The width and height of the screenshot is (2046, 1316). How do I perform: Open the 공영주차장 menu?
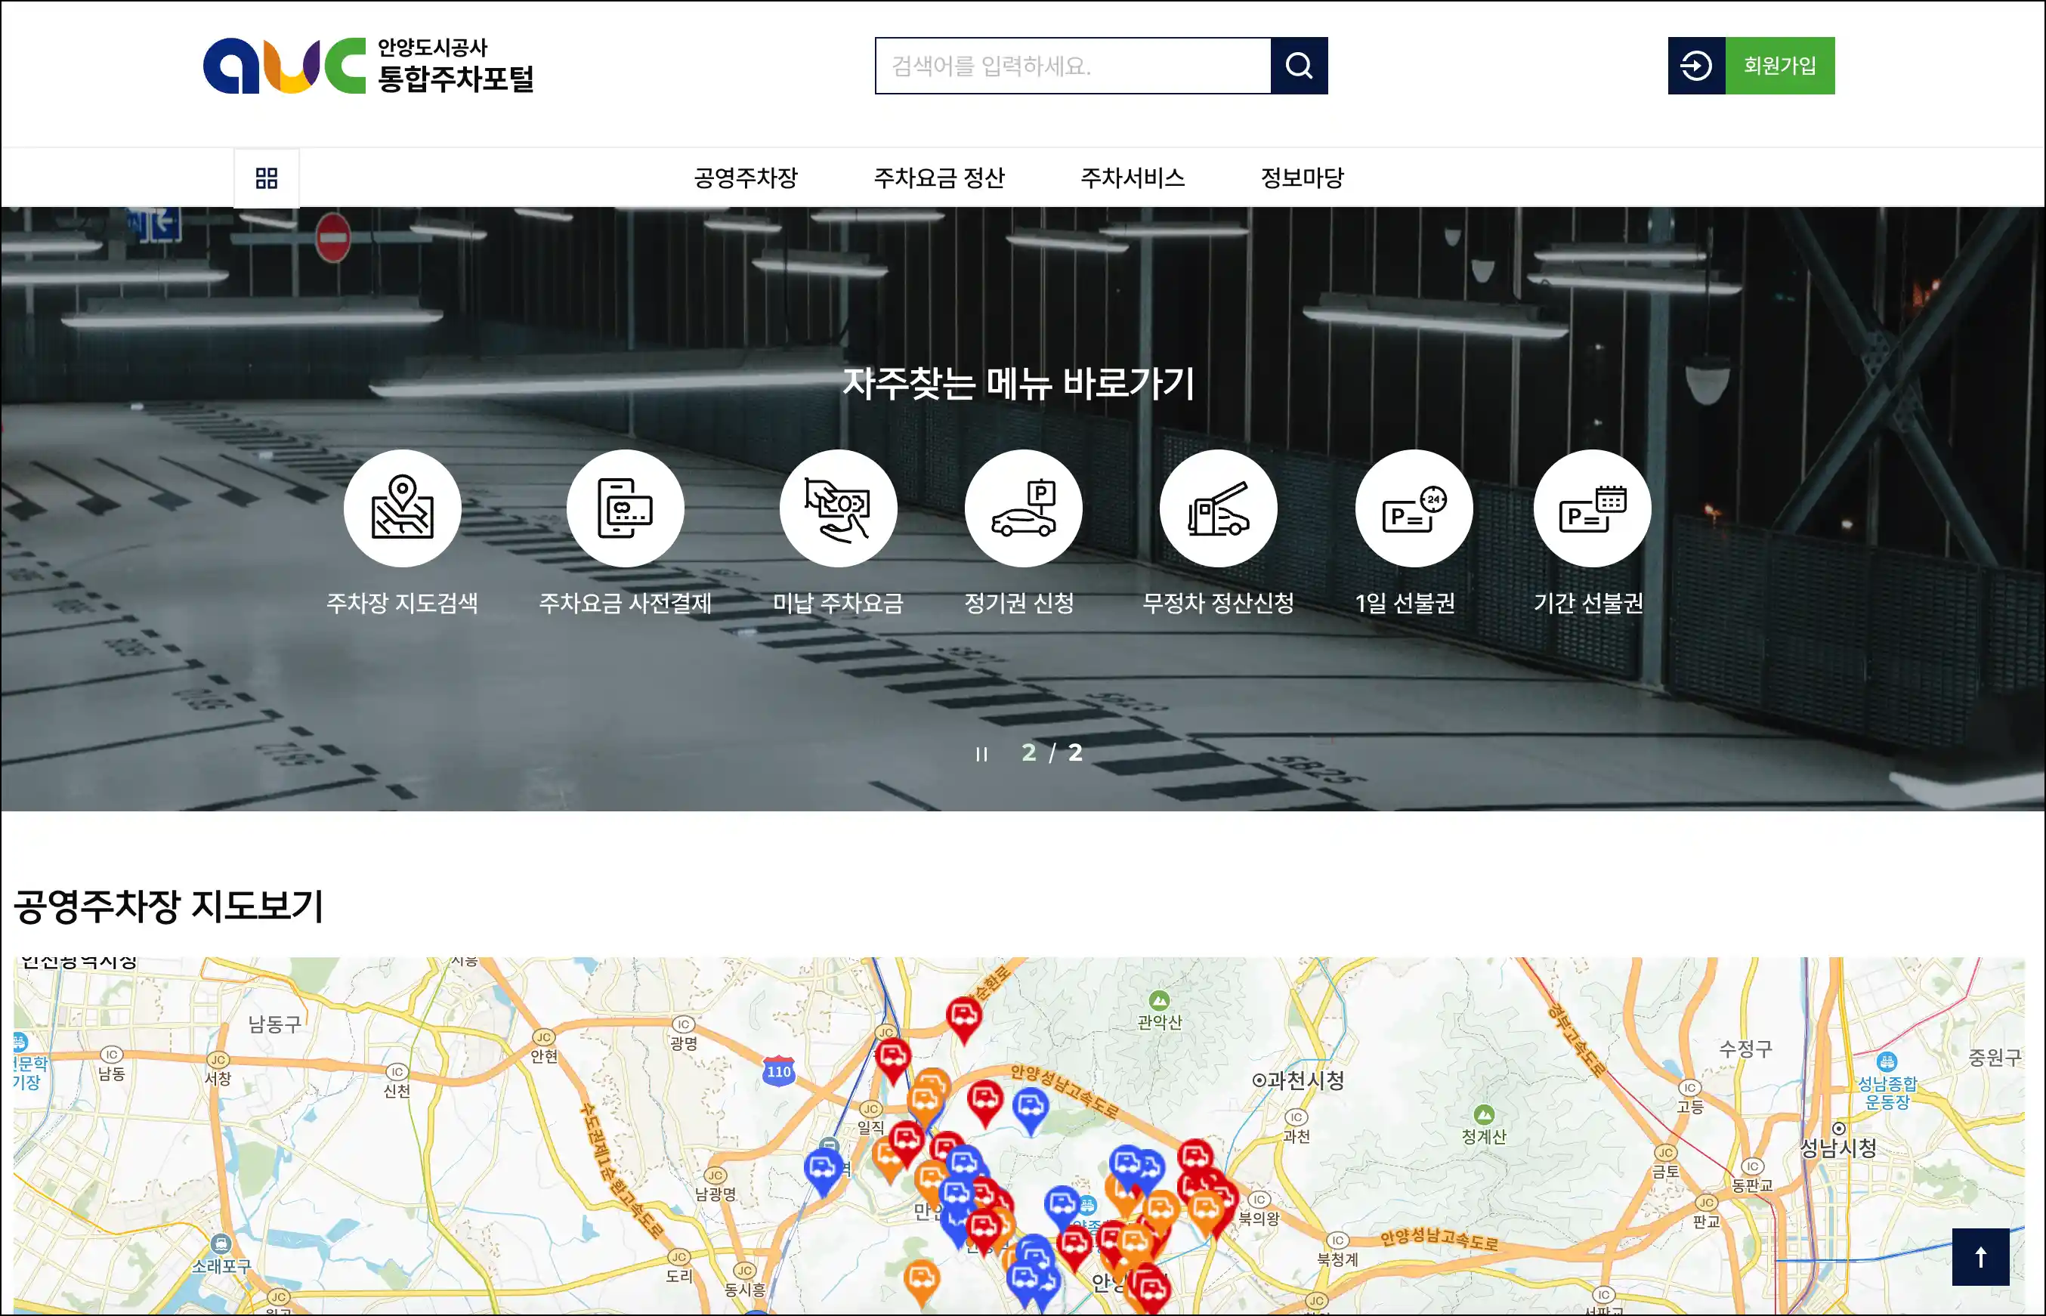(x=745, y=178)
